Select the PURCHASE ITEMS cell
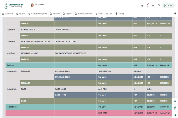 point(115,71)
